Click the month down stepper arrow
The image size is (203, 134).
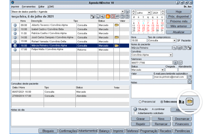coord(133,13)
